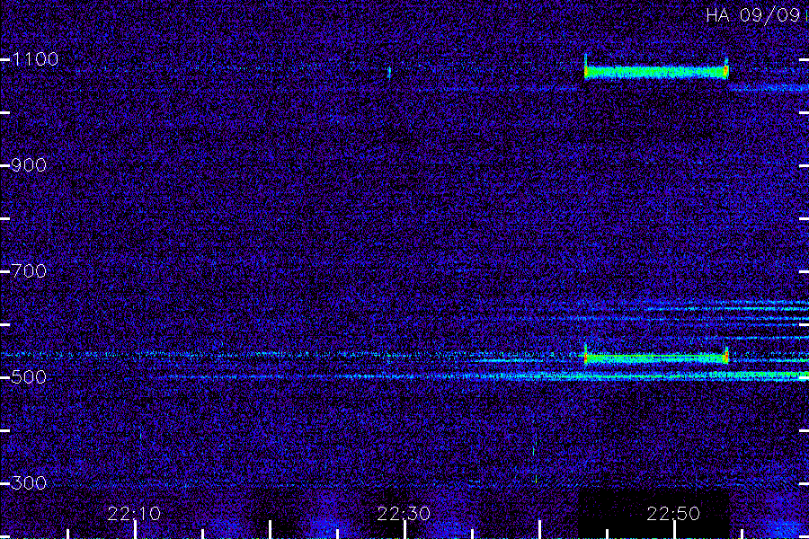Click the 1100 frequency axis label
This screenshot has width=809, height=539.
tap(35, 59)
